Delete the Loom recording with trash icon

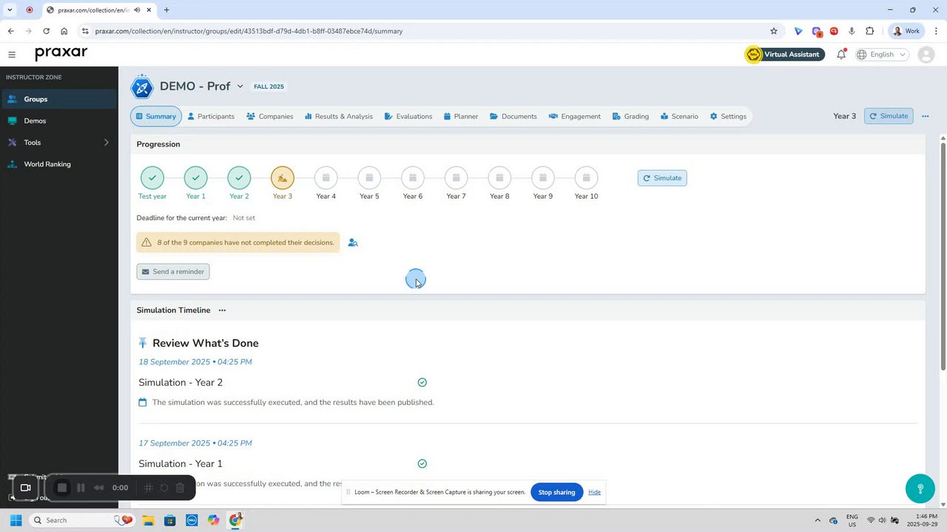pos(180,488)
